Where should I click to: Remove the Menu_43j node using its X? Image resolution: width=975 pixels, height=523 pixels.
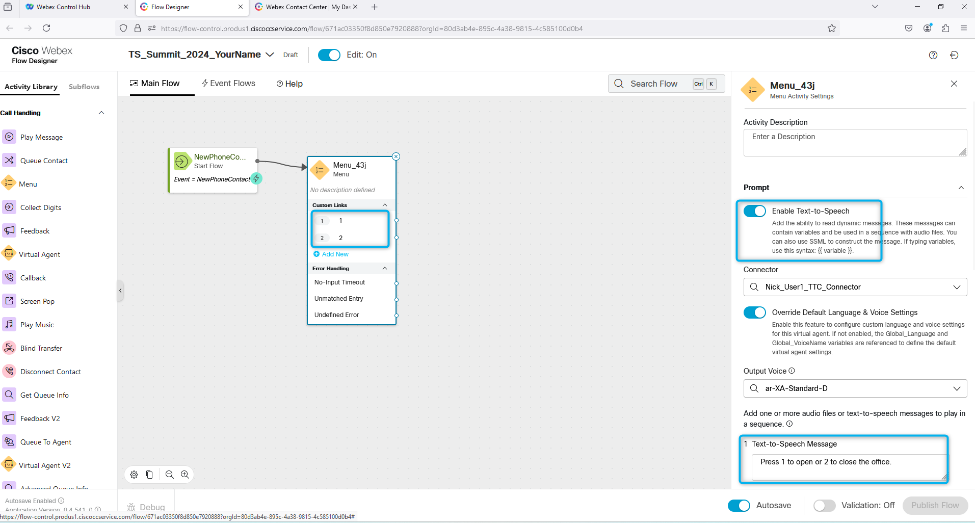[x=396, y=156]
